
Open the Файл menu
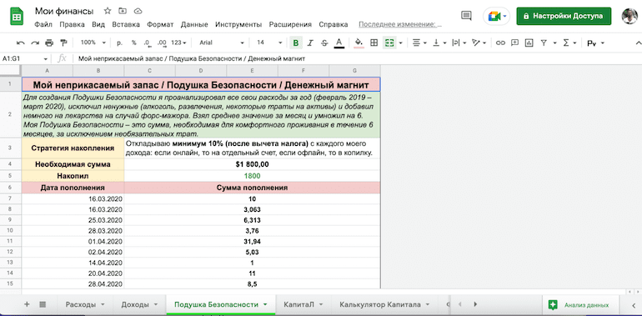tap(43, 24)
